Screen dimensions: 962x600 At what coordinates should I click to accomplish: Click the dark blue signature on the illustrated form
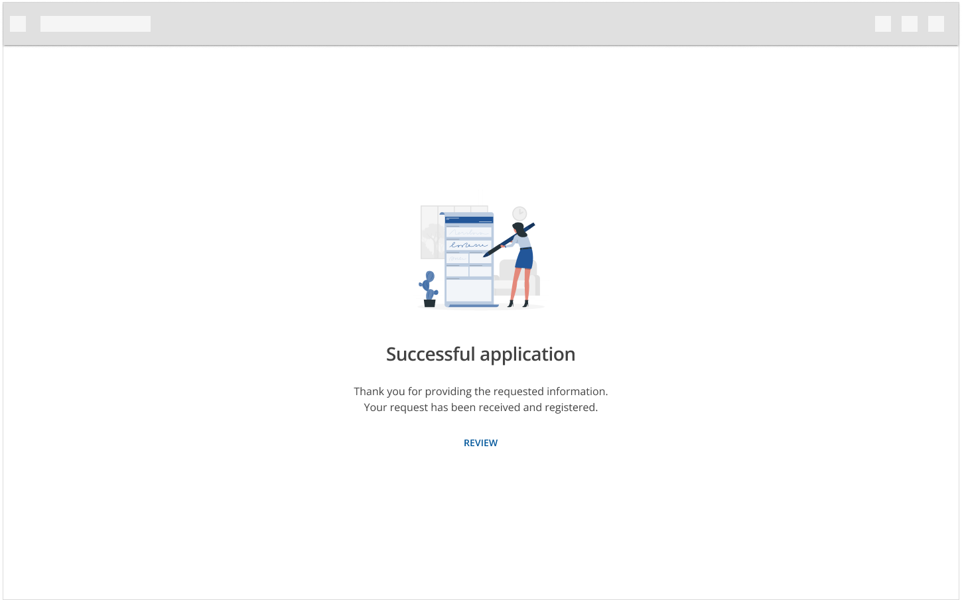tap(468, 245)
